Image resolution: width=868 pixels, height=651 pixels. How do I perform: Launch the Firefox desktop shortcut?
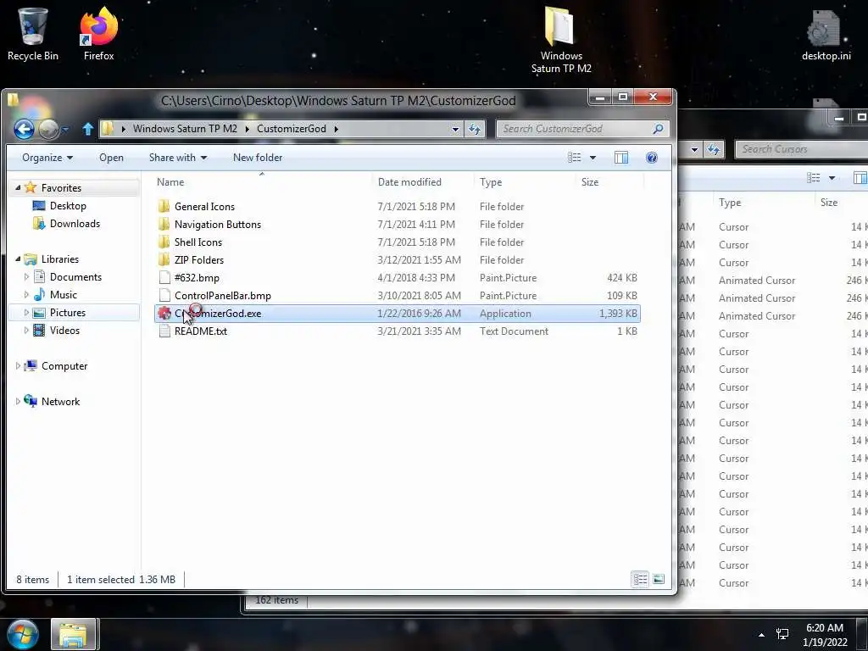pos(98,33)
